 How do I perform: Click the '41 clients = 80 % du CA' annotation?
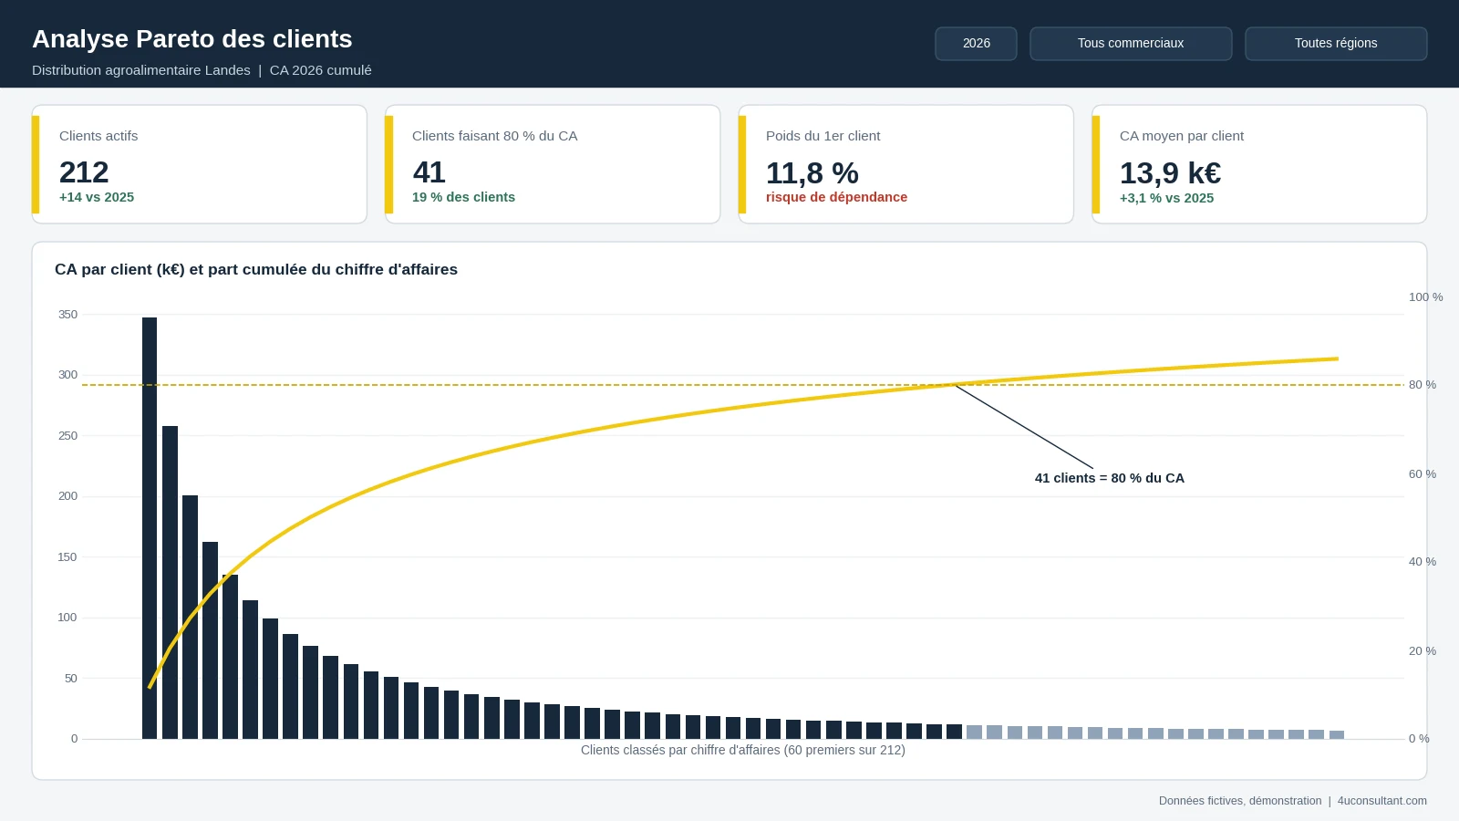(1110, 478)
